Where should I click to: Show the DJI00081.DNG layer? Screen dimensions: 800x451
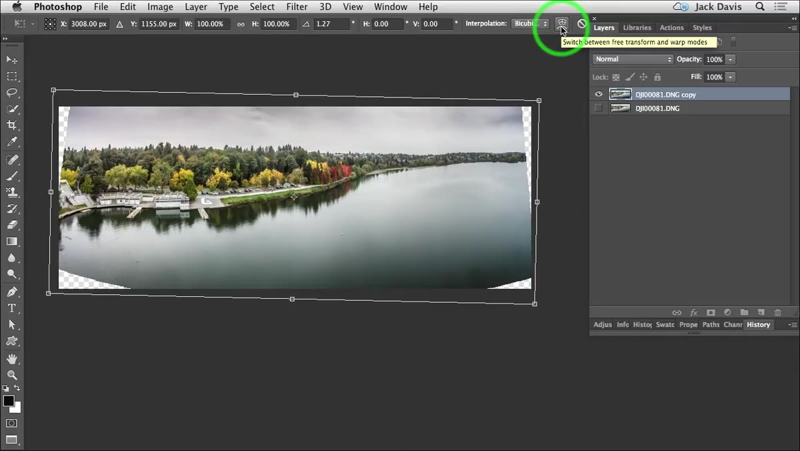pyautogui.click(x=598, y=108)
